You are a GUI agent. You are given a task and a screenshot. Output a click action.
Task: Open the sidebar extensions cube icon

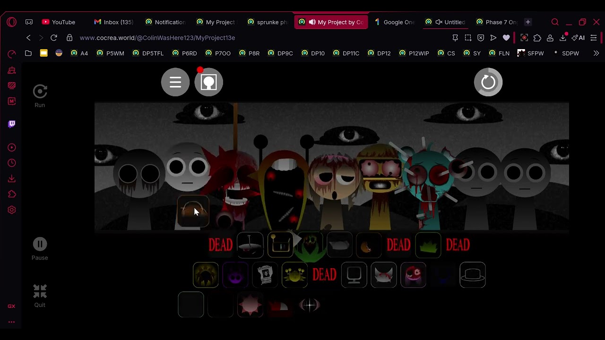[12, 194]
